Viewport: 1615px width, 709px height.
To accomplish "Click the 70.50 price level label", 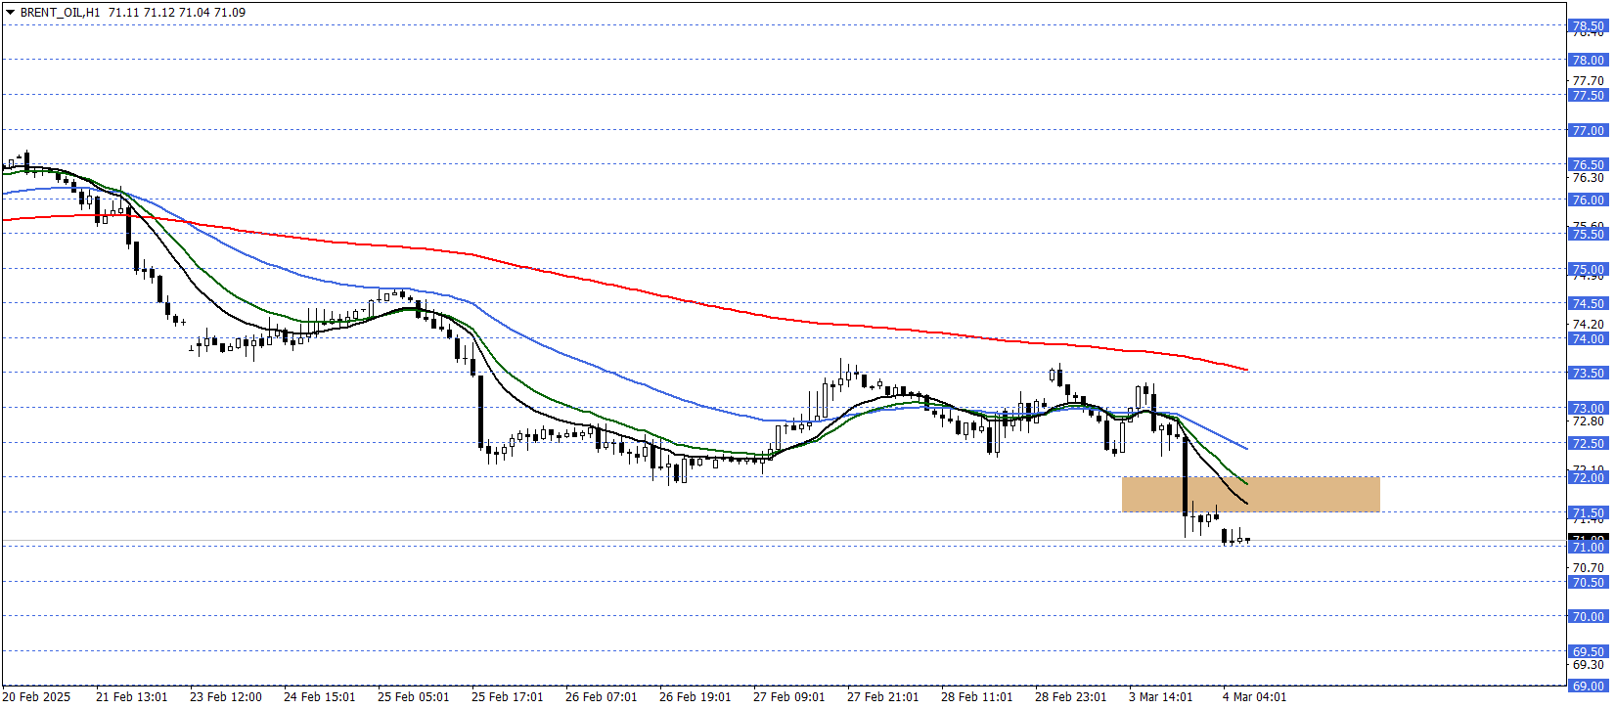I will point(1588,583).
